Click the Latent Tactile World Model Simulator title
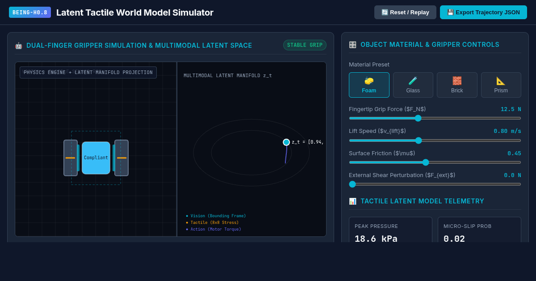 coord(135,12)
